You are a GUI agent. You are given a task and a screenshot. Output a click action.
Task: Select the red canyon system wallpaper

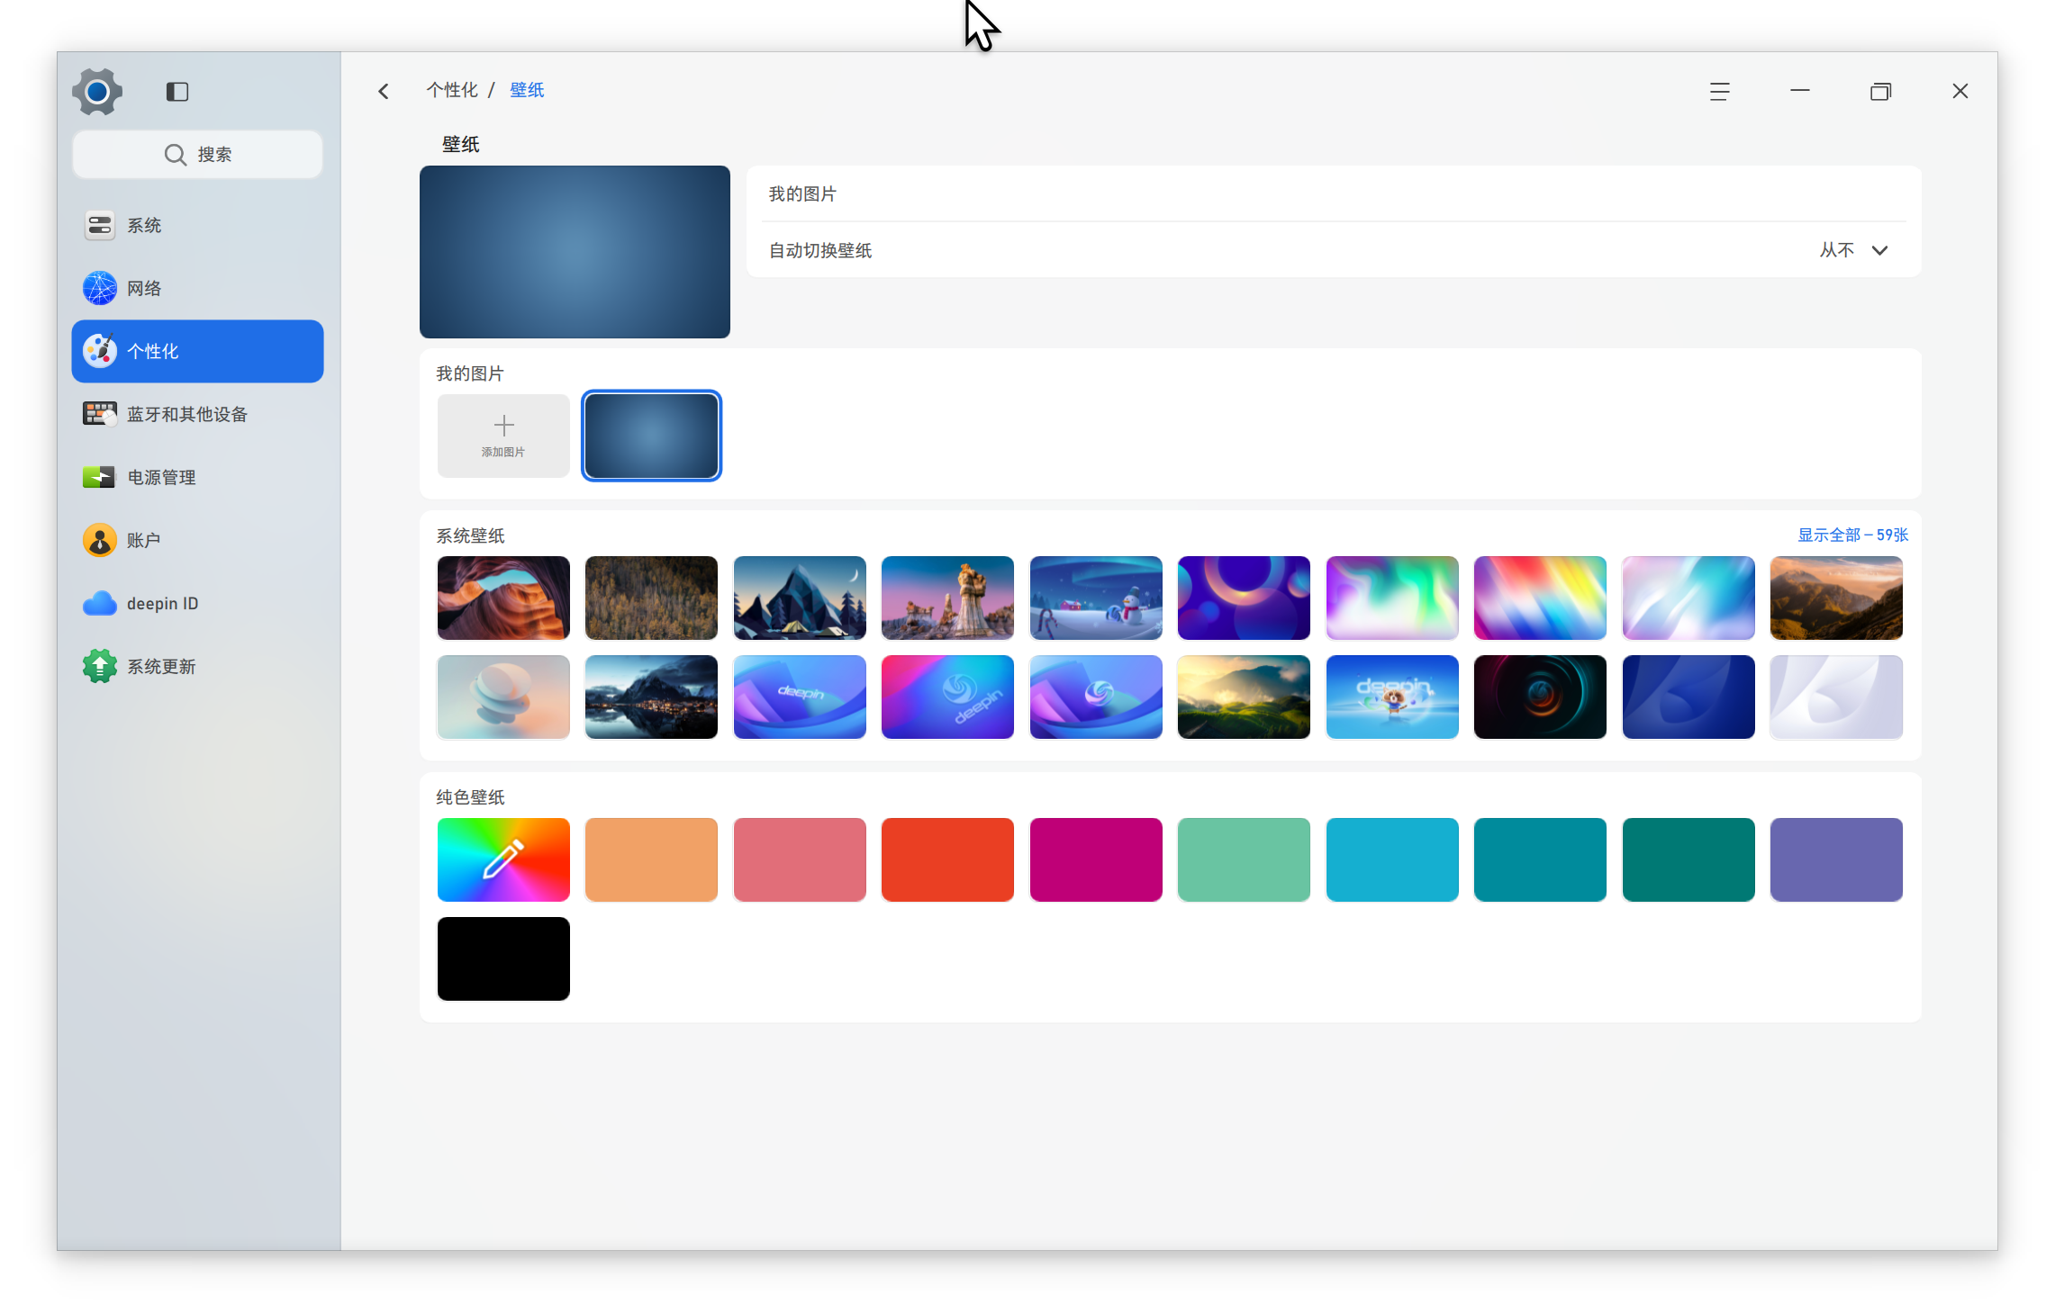(503, 598)
